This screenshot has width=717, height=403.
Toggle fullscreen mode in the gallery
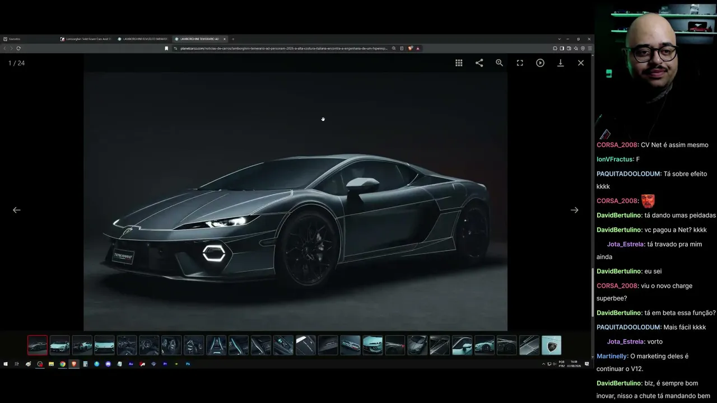[x=520, y=63]
